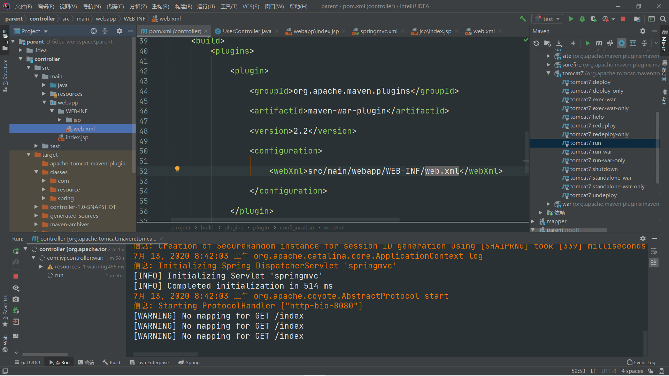Start debugging with the green bug icon
Screen dimensions: 669x376
coord(582,19)
